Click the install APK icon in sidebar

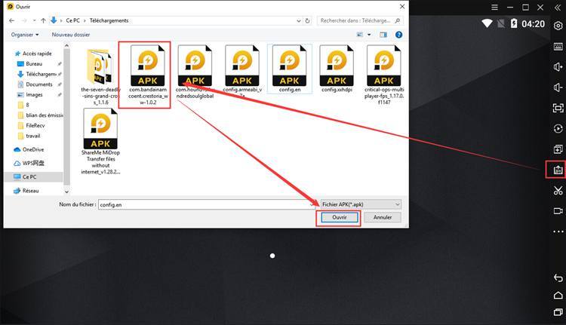coord(558,170)
